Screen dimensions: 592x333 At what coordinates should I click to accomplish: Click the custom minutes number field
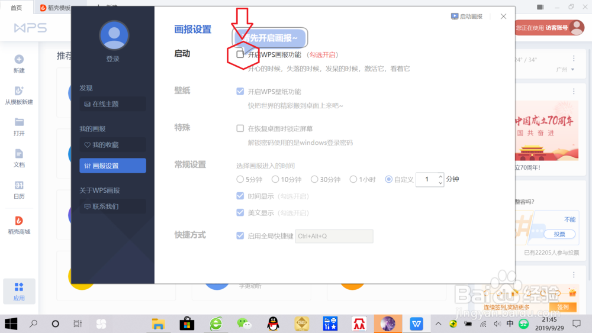[x=427, y=179]
